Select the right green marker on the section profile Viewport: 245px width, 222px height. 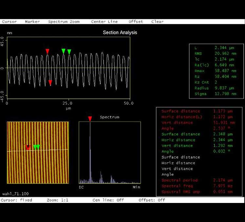pyautogui.click(x=69, y=52)
